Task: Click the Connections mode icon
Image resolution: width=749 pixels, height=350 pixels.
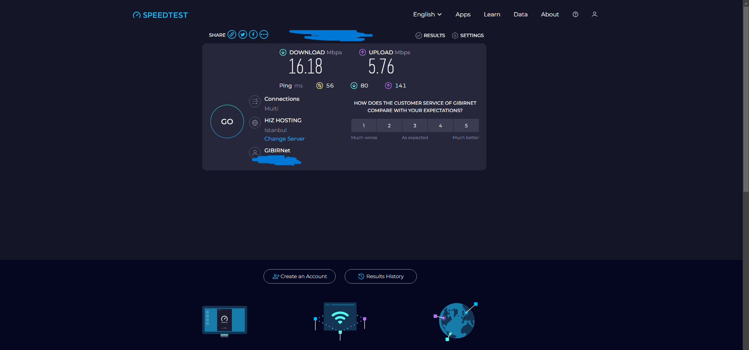Action: click(x=255, y=102)
